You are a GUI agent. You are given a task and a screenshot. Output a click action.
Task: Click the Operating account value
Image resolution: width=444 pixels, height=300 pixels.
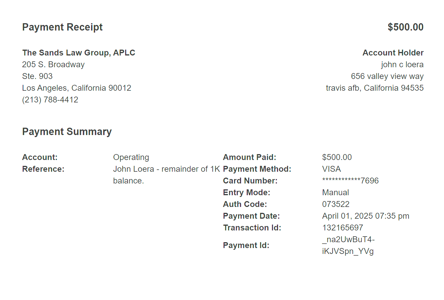coord(131,157)
